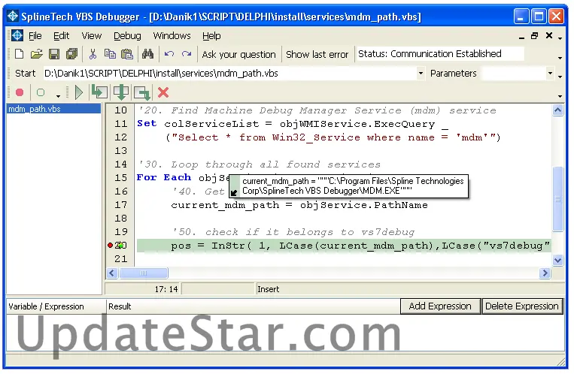The height and width of the screenshot is (374, 574).
Task: Stop debugging with the red X icon
Action: (x=163, y=92)
